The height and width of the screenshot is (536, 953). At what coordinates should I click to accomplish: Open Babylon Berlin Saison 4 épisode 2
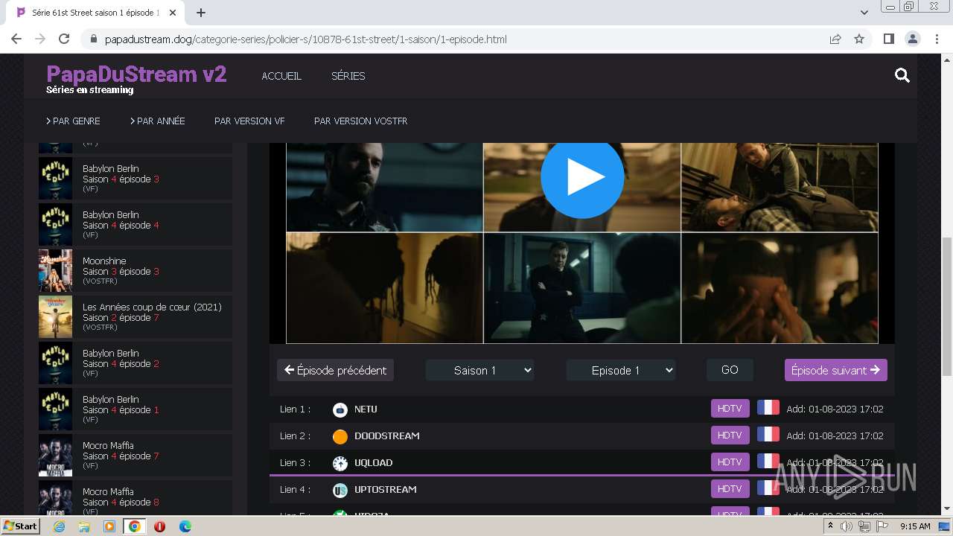click(x=135, y=363)
